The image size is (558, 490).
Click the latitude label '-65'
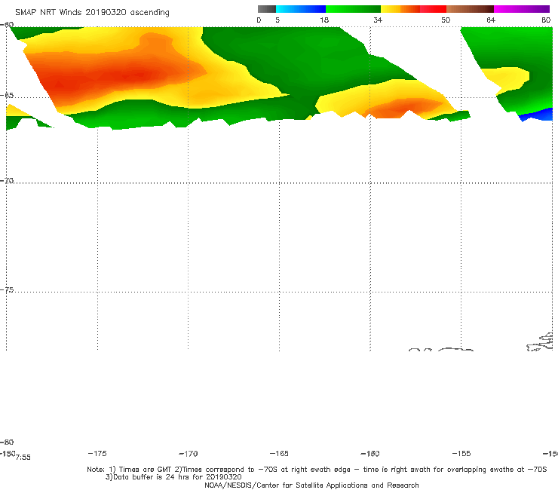(x=7, y=96)
